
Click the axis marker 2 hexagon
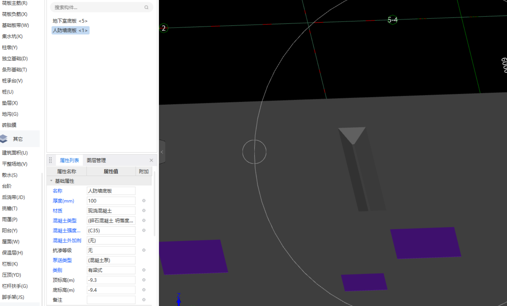164,28
